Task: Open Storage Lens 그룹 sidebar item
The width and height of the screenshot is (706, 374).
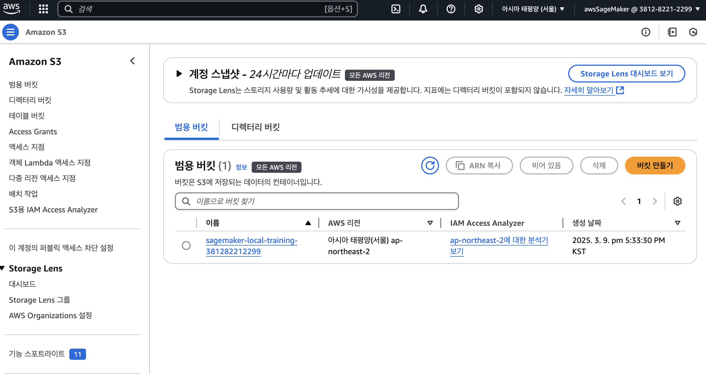Action: pos(40,300)
